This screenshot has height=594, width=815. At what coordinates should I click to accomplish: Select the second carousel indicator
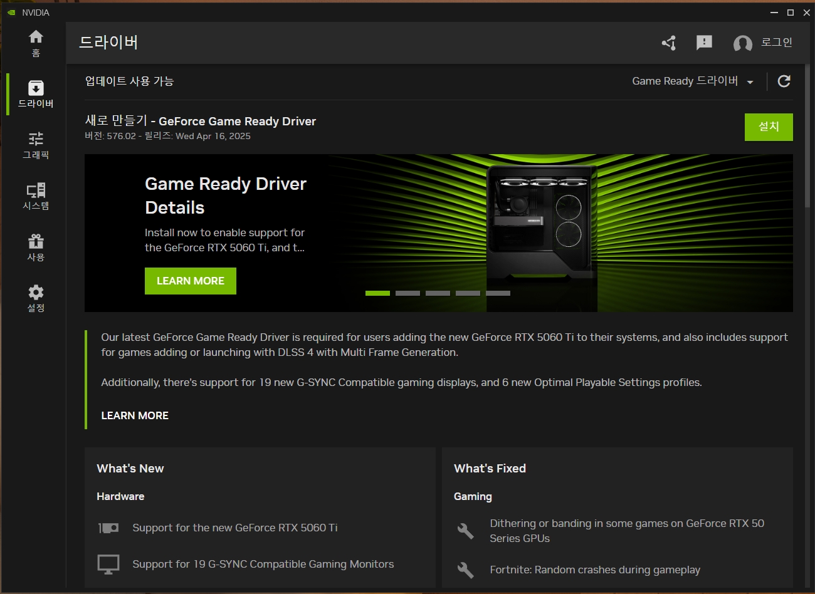coord(407,293)
